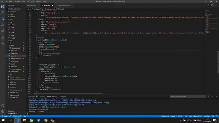The image size is (219, 123).
Task: Open Windows taskbar search
Action: coord(10,120)
